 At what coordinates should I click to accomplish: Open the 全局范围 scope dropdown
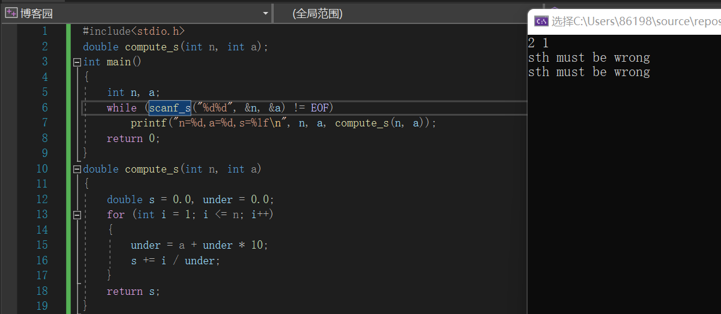click(x=396, y=13)
